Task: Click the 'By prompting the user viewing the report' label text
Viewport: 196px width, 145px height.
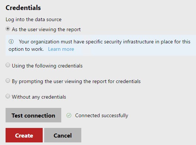Action: coord(76,82)
